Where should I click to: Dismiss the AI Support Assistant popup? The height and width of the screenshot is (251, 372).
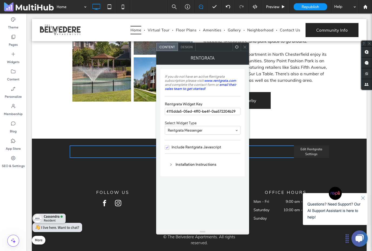point(363,198)
